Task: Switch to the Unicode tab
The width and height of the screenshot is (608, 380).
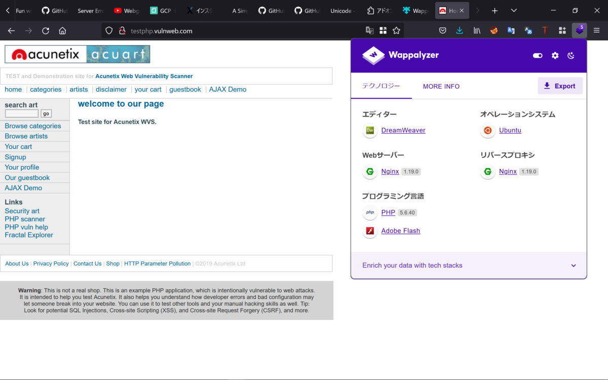Action: click(x=343, y=11)
